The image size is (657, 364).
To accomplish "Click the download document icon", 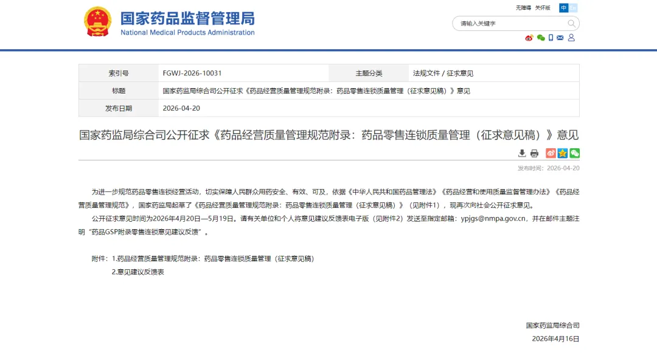I will click(521, 153).
